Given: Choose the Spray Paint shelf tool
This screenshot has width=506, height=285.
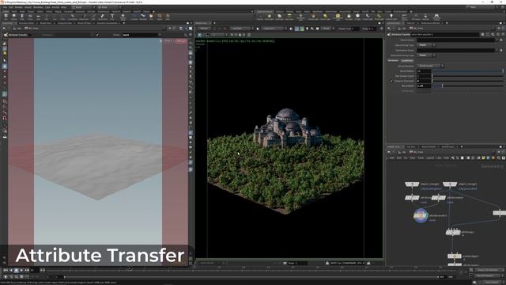Looking at the screenshot, I should point(103,16).
